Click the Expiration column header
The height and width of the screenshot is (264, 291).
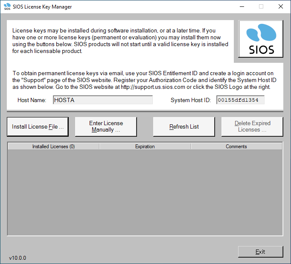click(145, 147)
